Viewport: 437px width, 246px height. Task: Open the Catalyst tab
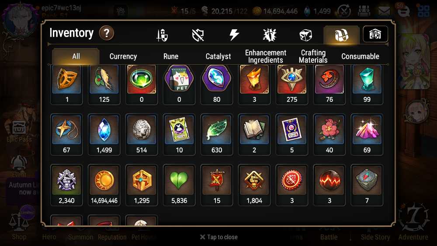(x=218, y=56)
